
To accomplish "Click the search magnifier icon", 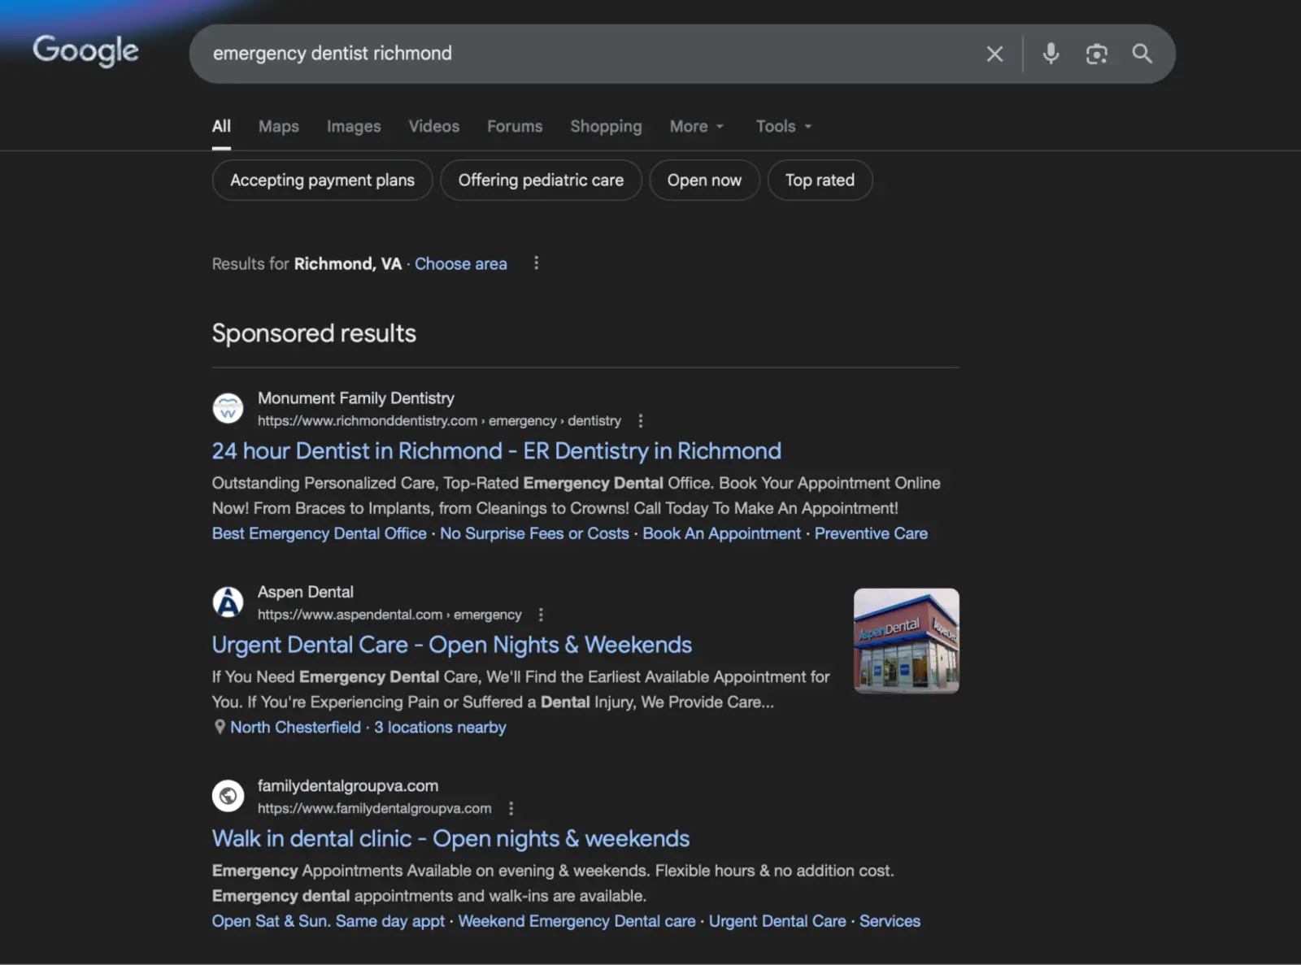I will [1142, 54].
